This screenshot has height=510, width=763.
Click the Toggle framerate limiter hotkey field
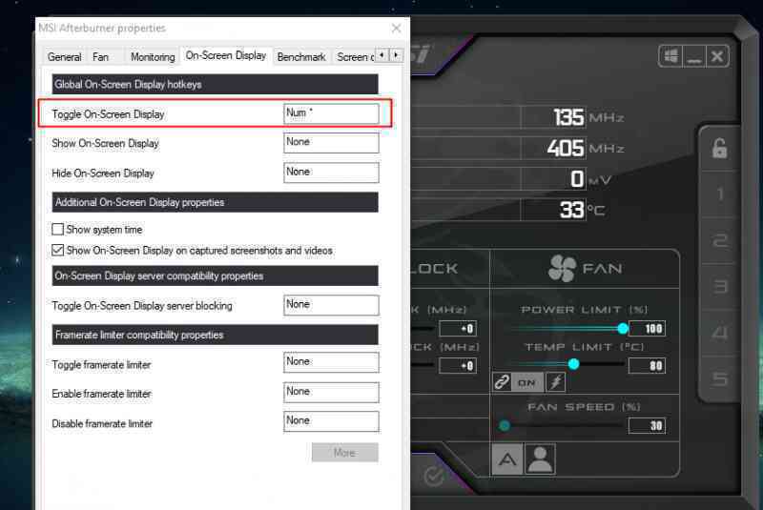[x=331, y=362]
